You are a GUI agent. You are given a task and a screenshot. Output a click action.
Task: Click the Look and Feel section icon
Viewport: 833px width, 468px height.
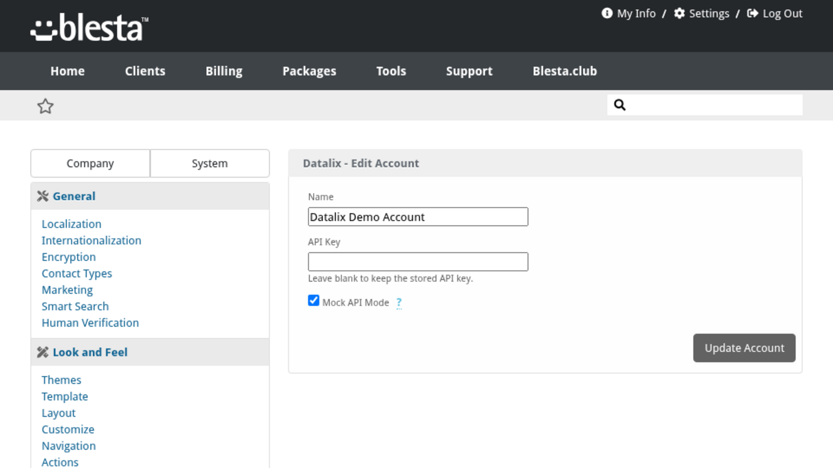[x=43, y=352]
